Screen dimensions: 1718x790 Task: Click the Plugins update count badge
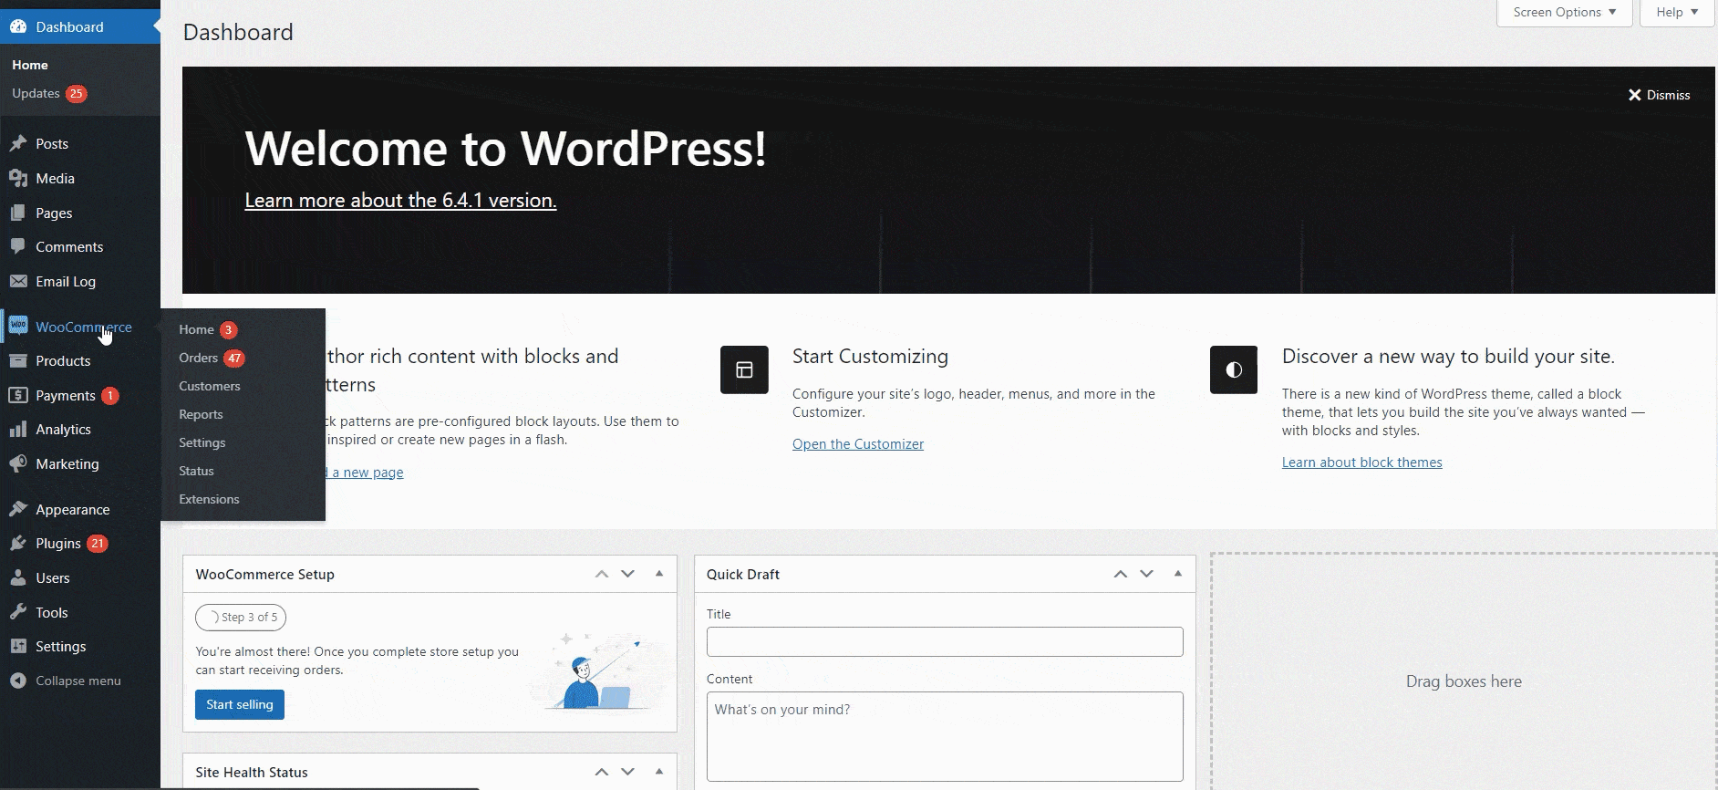pyautogui.click(x=98, y=544)
